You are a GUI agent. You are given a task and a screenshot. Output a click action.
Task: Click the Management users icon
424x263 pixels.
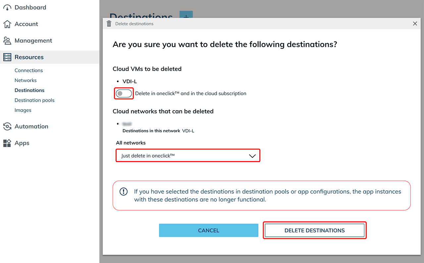pyautogui.click(x=7, y=41)
